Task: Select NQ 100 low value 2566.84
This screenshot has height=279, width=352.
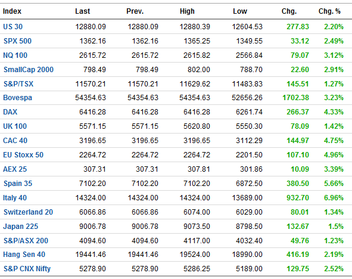Action: point(249,55)
